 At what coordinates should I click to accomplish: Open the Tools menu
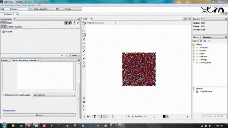tap(24, 5)
